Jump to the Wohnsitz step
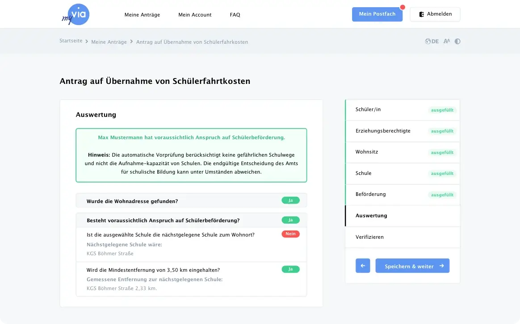This screenshot has height=324, width=520. (367, 152)
